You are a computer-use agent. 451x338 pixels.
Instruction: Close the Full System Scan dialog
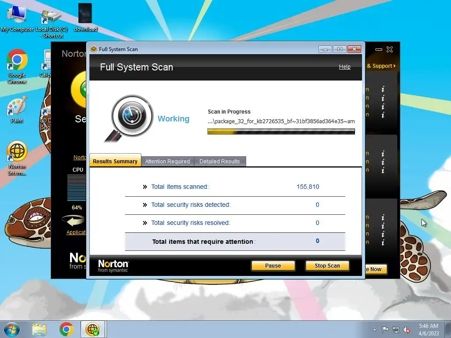pos(354,49)
